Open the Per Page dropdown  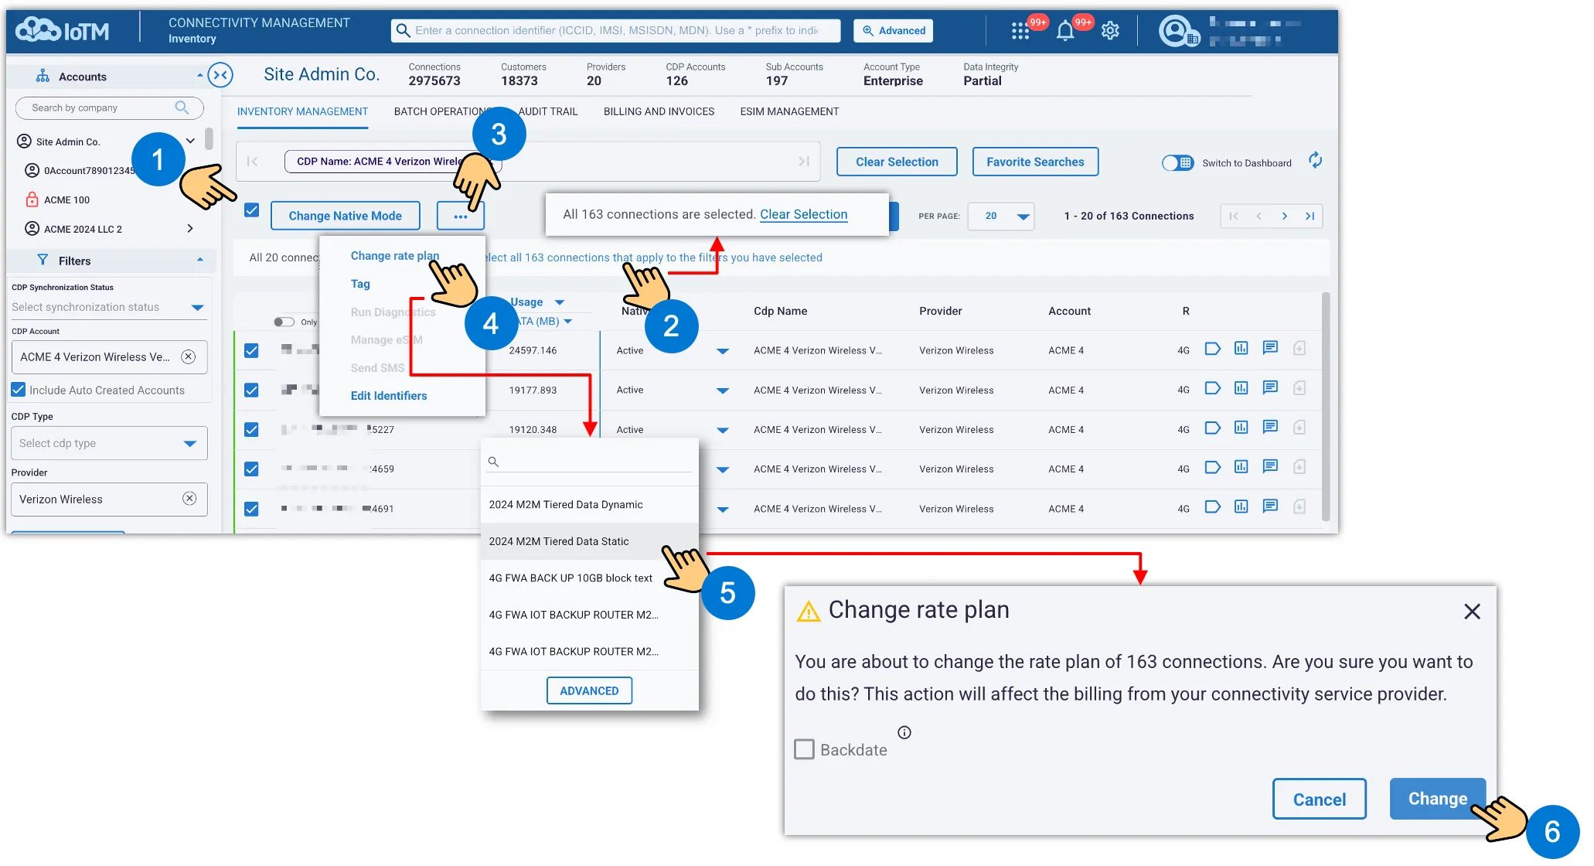click(x=1001, y=216)
